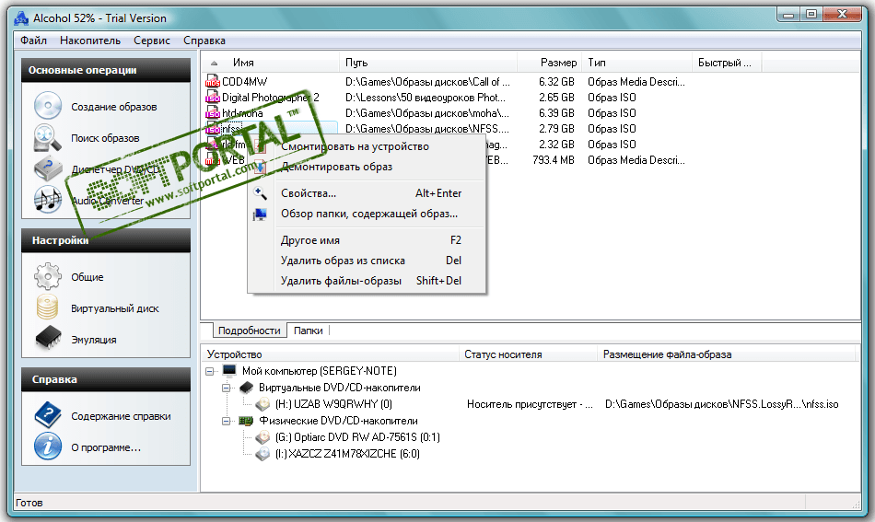Sort list by Размер column header
The height and width of the screenshot is (522, 875).
[x=558, y=63]
